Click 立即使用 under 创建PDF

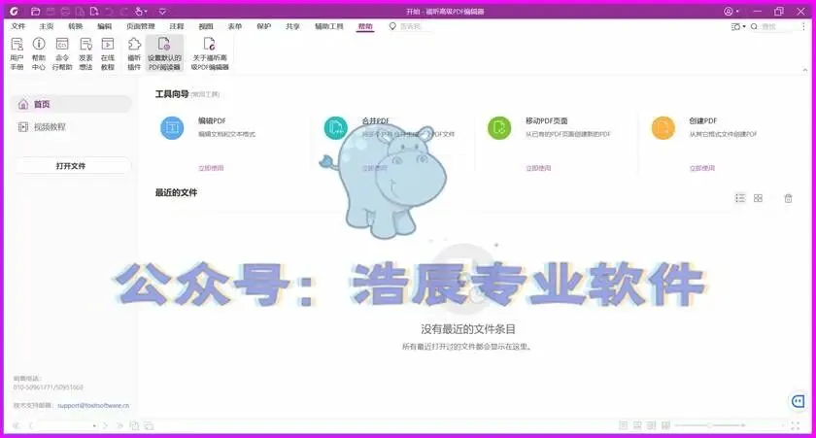(x=702, y=168)
